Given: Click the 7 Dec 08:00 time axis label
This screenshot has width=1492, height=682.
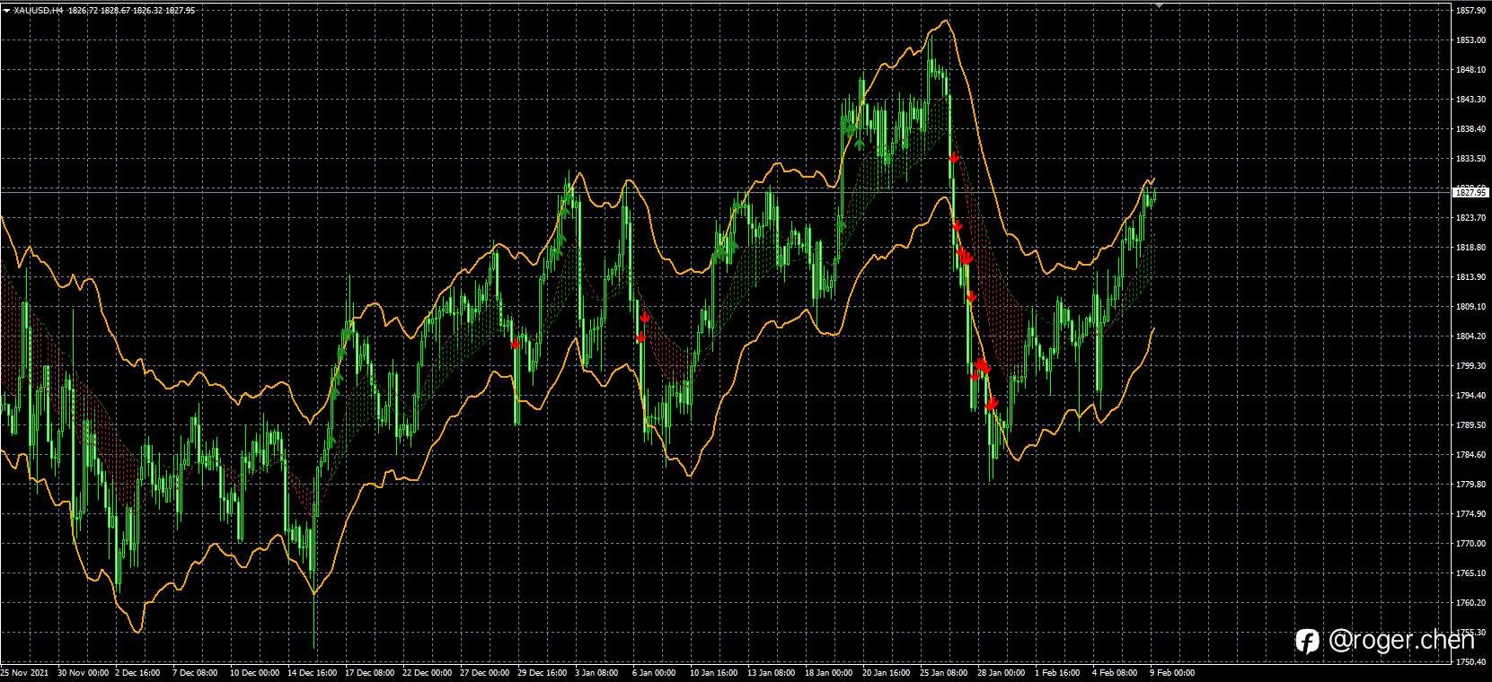Looking at the screenshot, I should pos(195,672).
